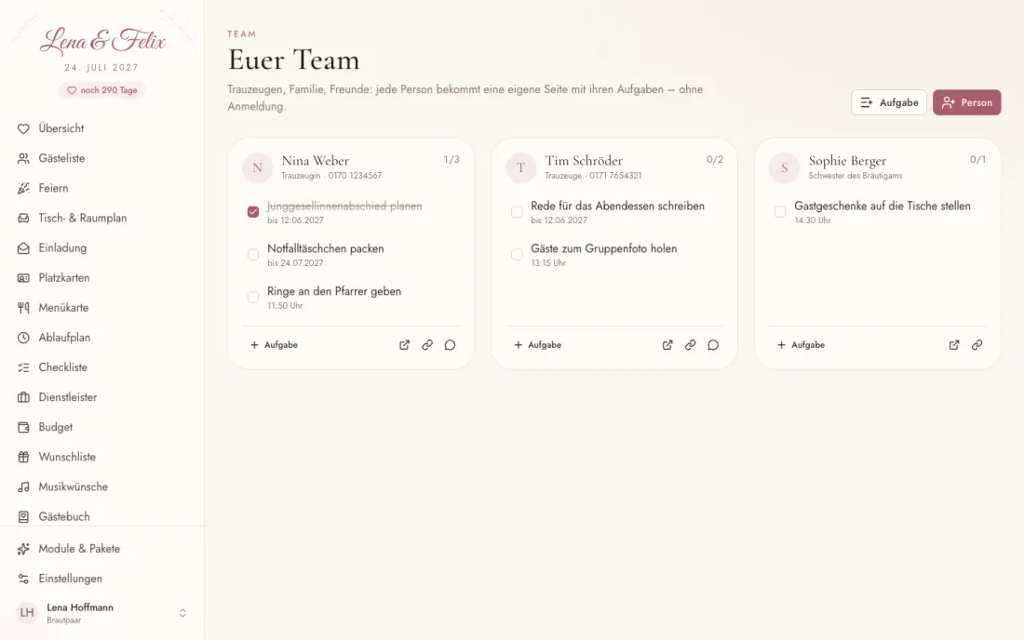1024x640 pixels.
Task: Open the Gästebuch page
Action: 101,515
